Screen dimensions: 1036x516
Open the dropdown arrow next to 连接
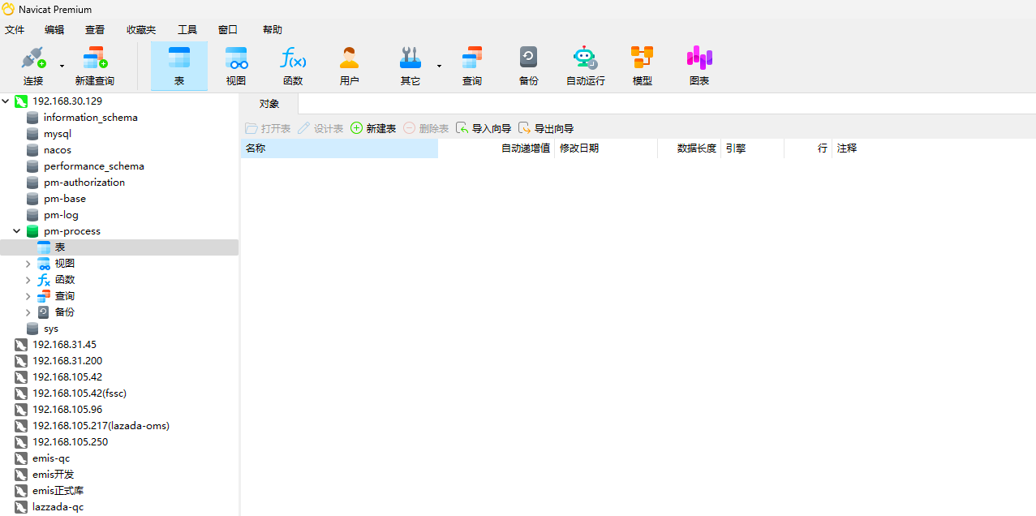(62, 66)
